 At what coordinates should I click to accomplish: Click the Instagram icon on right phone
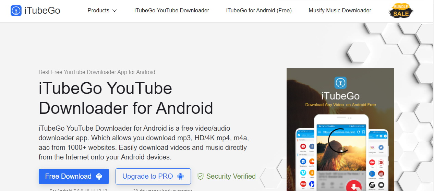(372, 147)
